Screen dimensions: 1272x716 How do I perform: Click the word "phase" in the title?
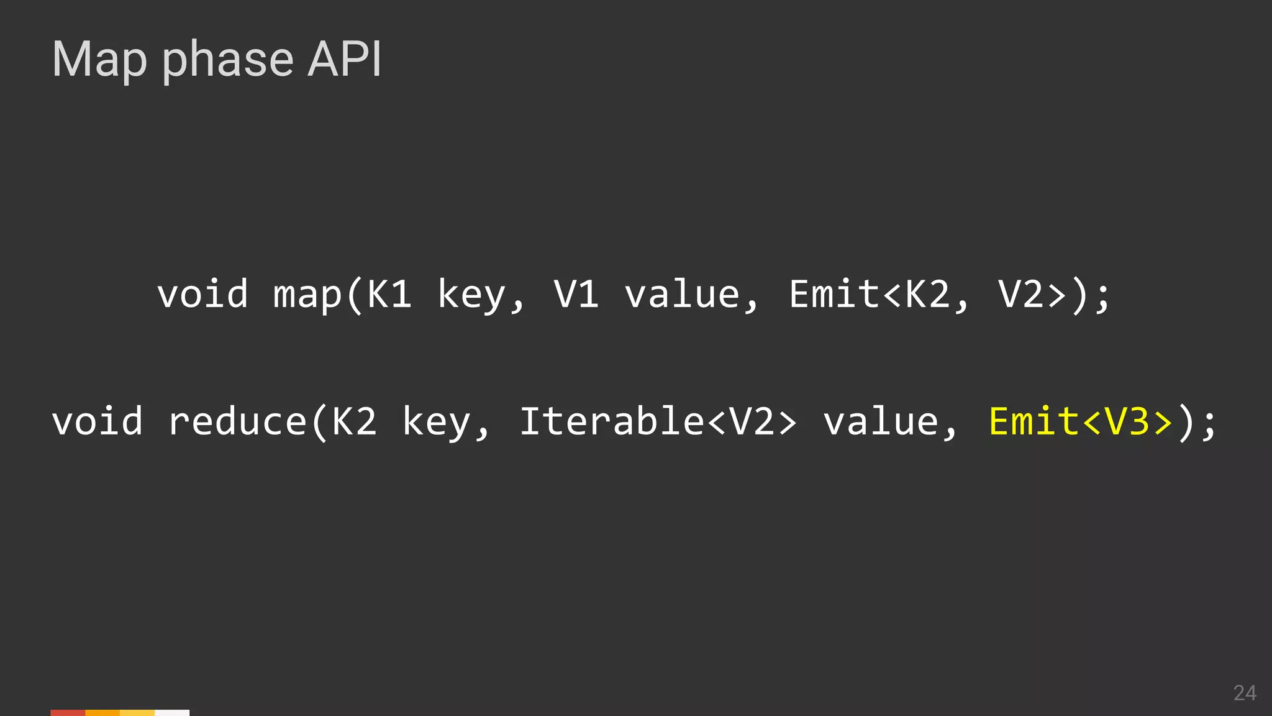[x=227, y=61]
